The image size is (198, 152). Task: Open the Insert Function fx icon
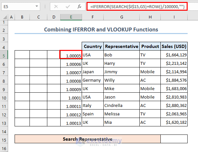79,6
